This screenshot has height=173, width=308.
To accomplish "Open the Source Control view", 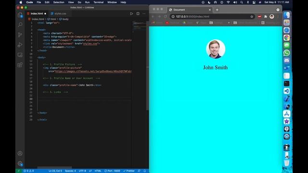I will click(x=20, y=35).
